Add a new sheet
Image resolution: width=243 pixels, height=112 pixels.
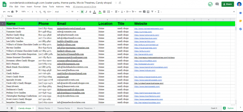[x=7, y=108]
